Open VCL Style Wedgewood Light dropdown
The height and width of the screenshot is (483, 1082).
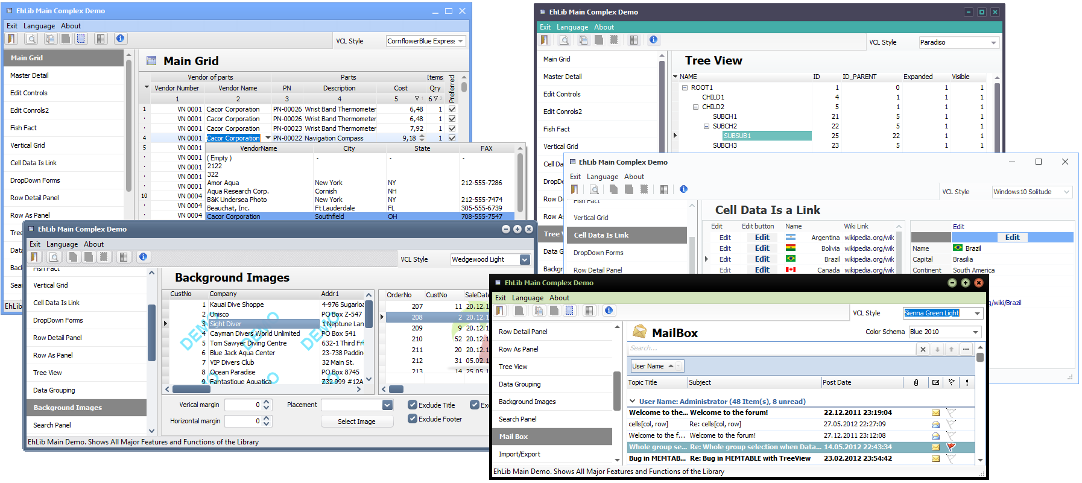tap(525, 259)
